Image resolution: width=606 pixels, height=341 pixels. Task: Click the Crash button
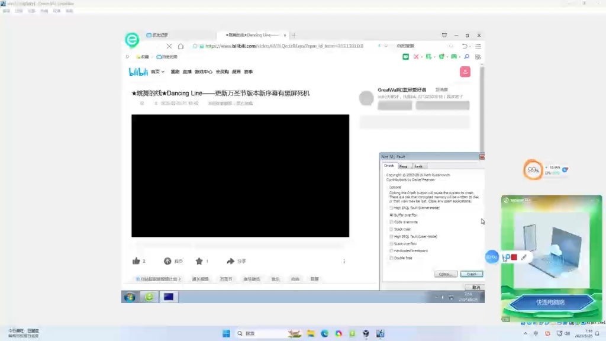[x=472, y=274]
